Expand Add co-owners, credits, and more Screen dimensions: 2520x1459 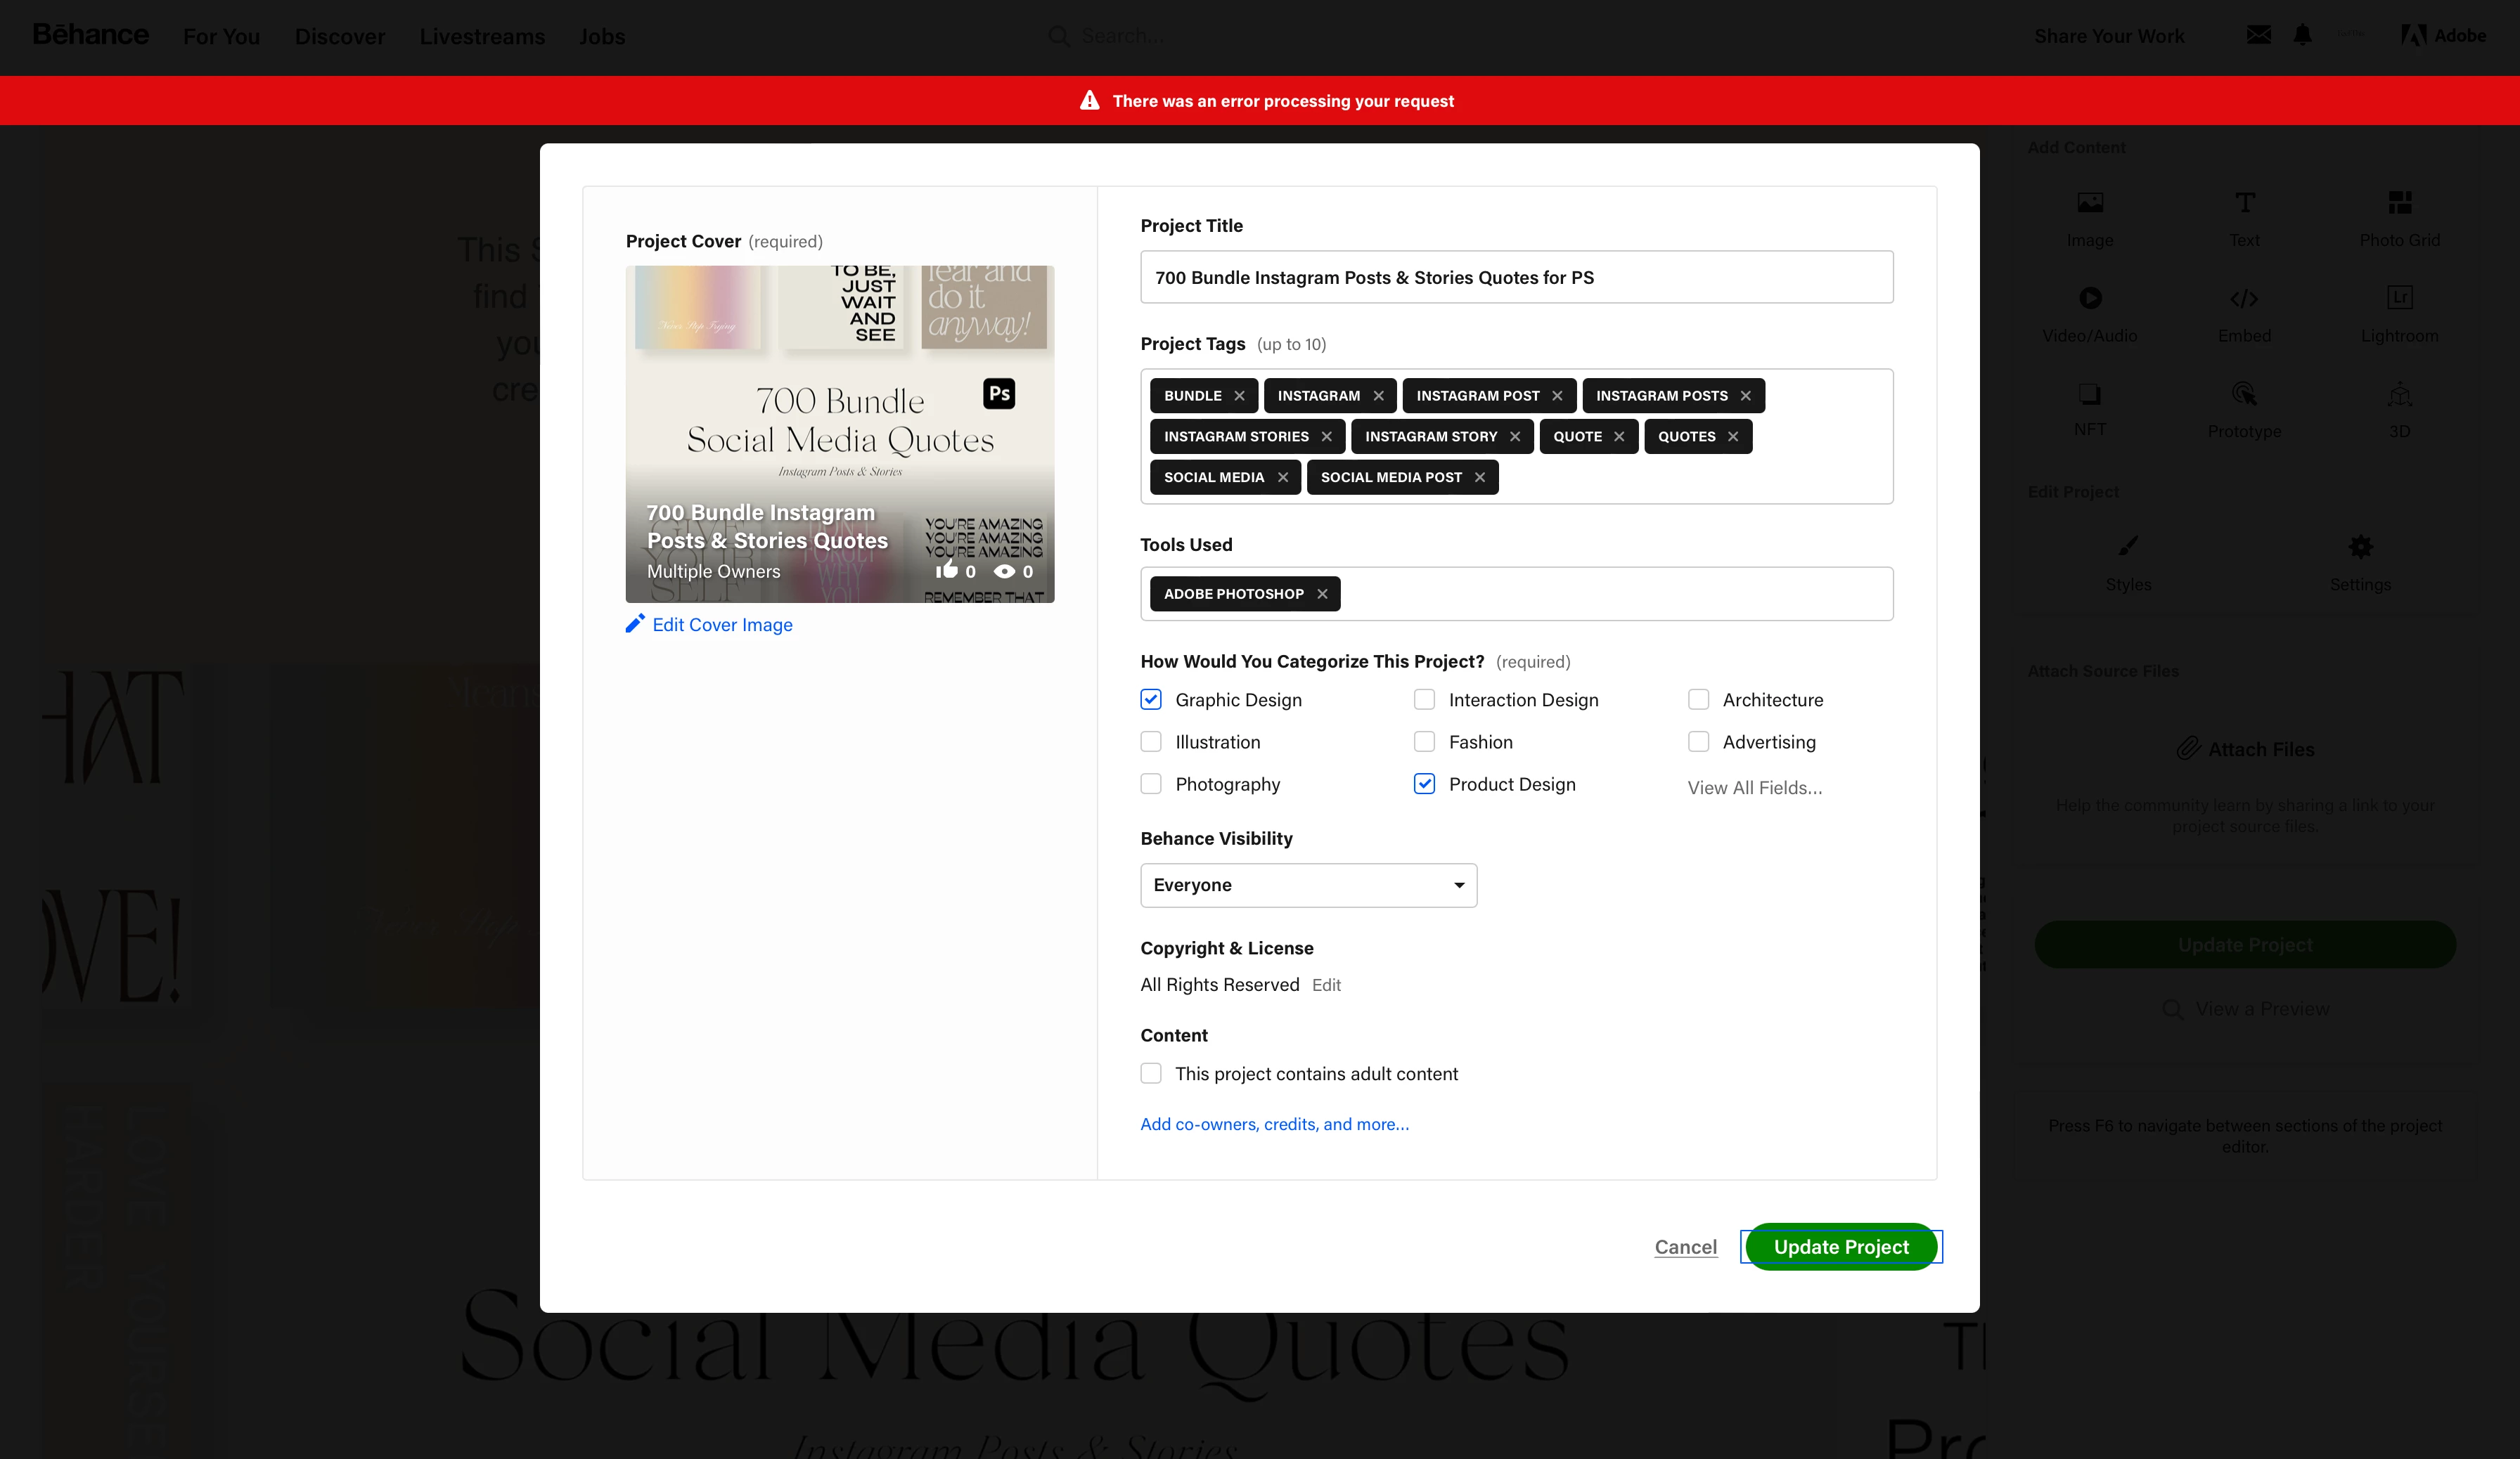1274,1124
